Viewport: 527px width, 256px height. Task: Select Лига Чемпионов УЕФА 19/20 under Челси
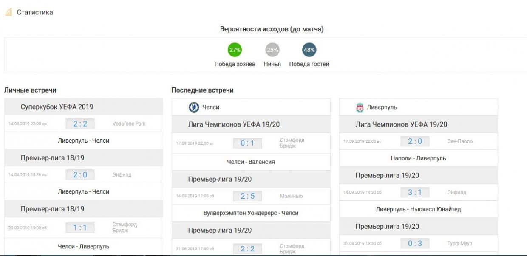251,124
